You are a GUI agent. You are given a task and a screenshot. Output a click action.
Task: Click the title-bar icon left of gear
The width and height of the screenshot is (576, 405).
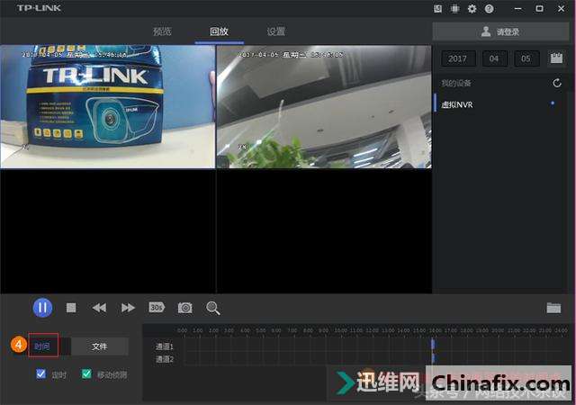coord(454,9)
